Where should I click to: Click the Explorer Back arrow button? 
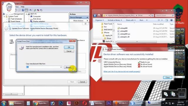pyautogui.click(x=95, y=16)
